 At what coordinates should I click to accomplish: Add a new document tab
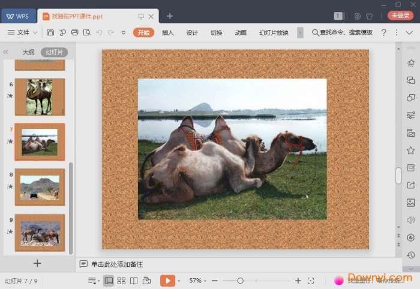[170, 16]
